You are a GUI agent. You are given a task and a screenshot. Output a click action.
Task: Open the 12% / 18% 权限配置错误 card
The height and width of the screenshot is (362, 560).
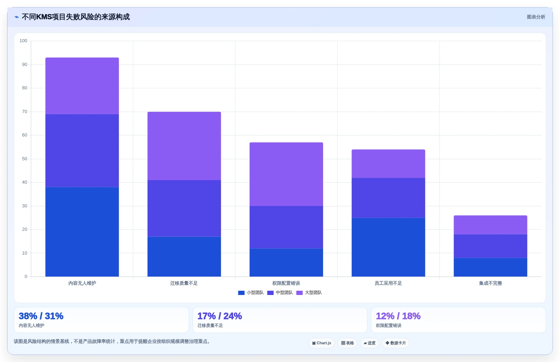(x=459, y=320)
